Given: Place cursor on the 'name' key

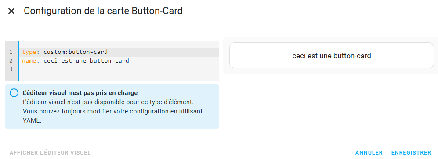Looking at the screenshot, I should (29, 61).
